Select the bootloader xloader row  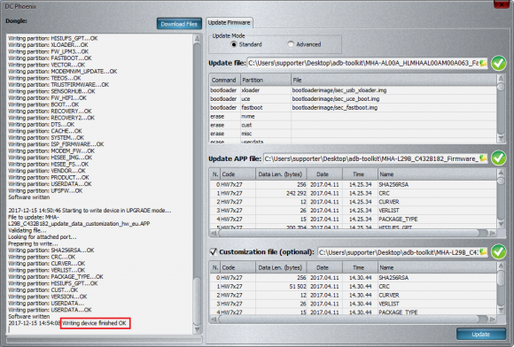coord(353,90)
